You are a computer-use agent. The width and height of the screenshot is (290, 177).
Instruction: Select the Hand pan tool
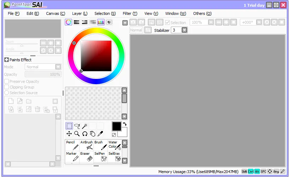92,134
